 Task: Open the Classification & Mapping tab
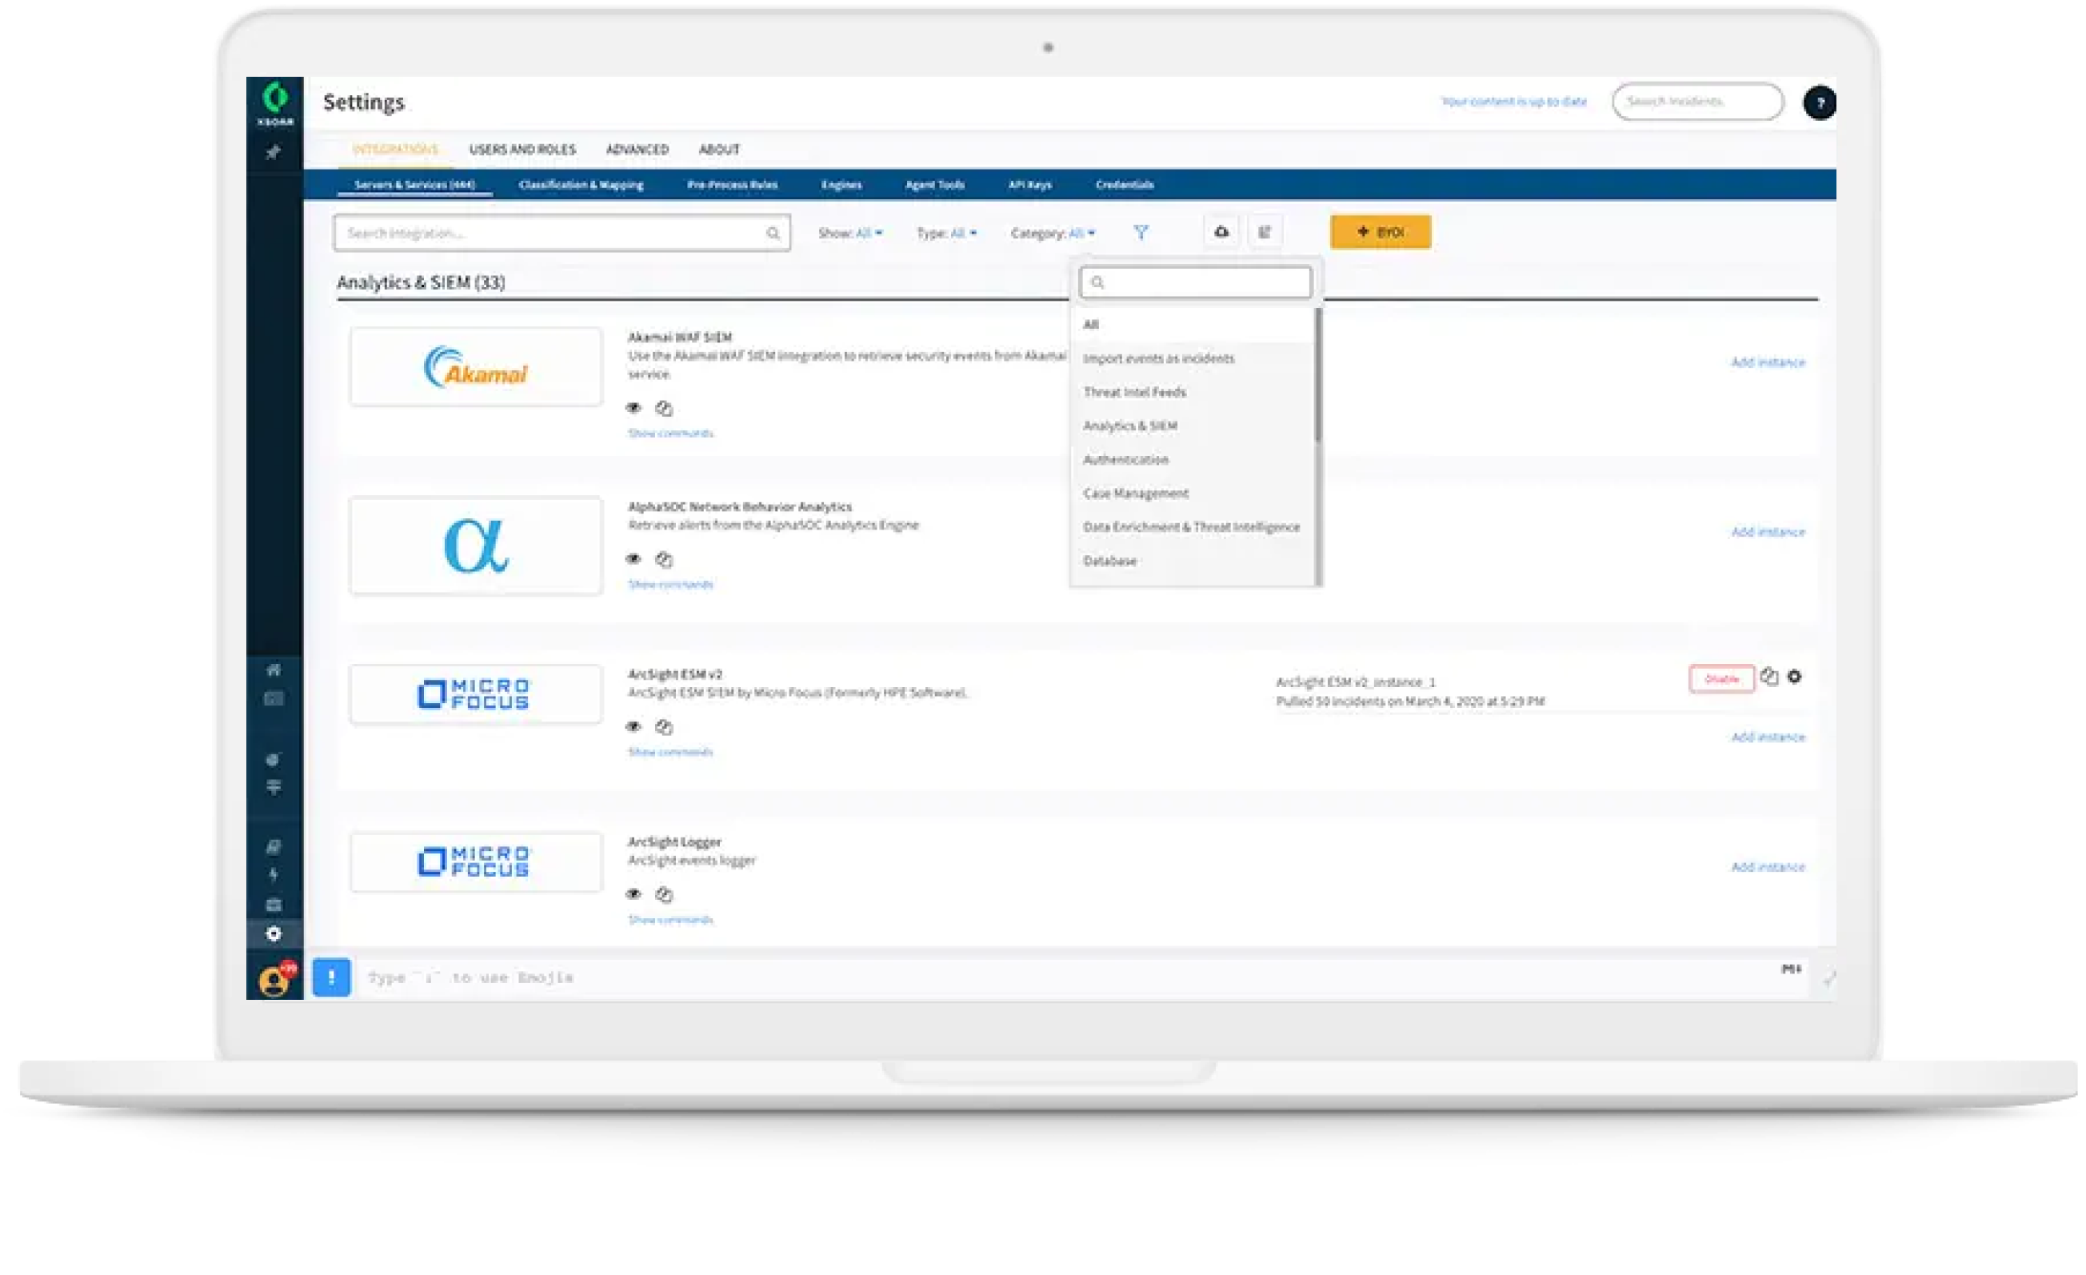(x=581, y=185)
